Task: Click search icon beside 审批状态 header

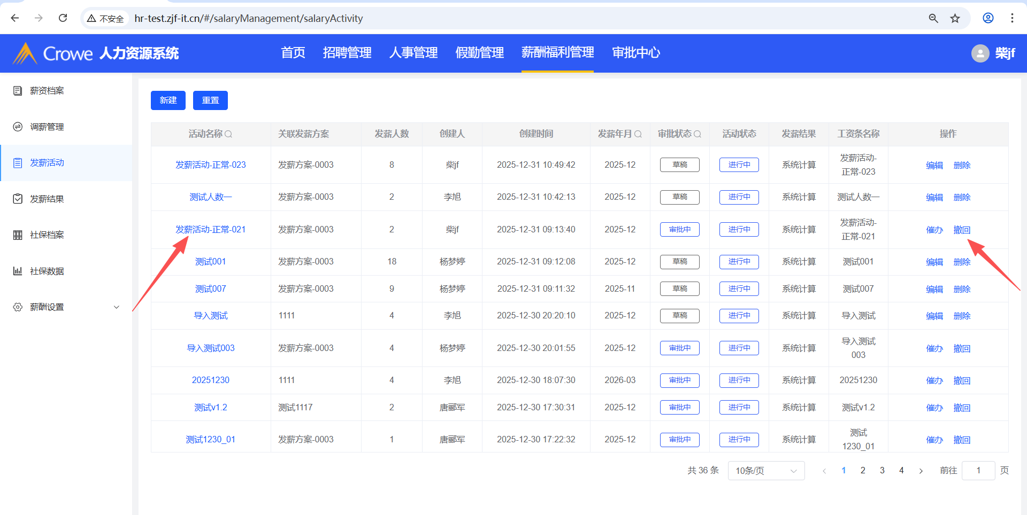Action: (x=698, y=134)
